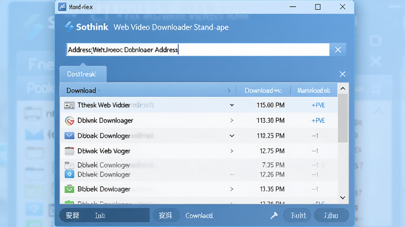
Task: Click in the Address input field
Action: click(198, 49)
